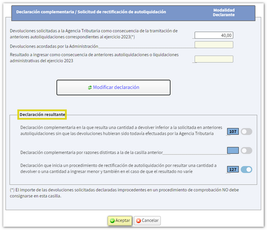Focus the Resultado a ingresar input field
This screenshot has height=230, width=267.
(214, 59)
